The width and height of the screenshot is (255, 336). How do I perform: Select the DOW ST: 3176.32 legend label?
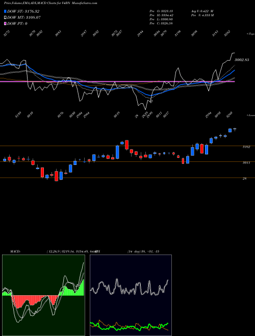click(x=23, y=11)
